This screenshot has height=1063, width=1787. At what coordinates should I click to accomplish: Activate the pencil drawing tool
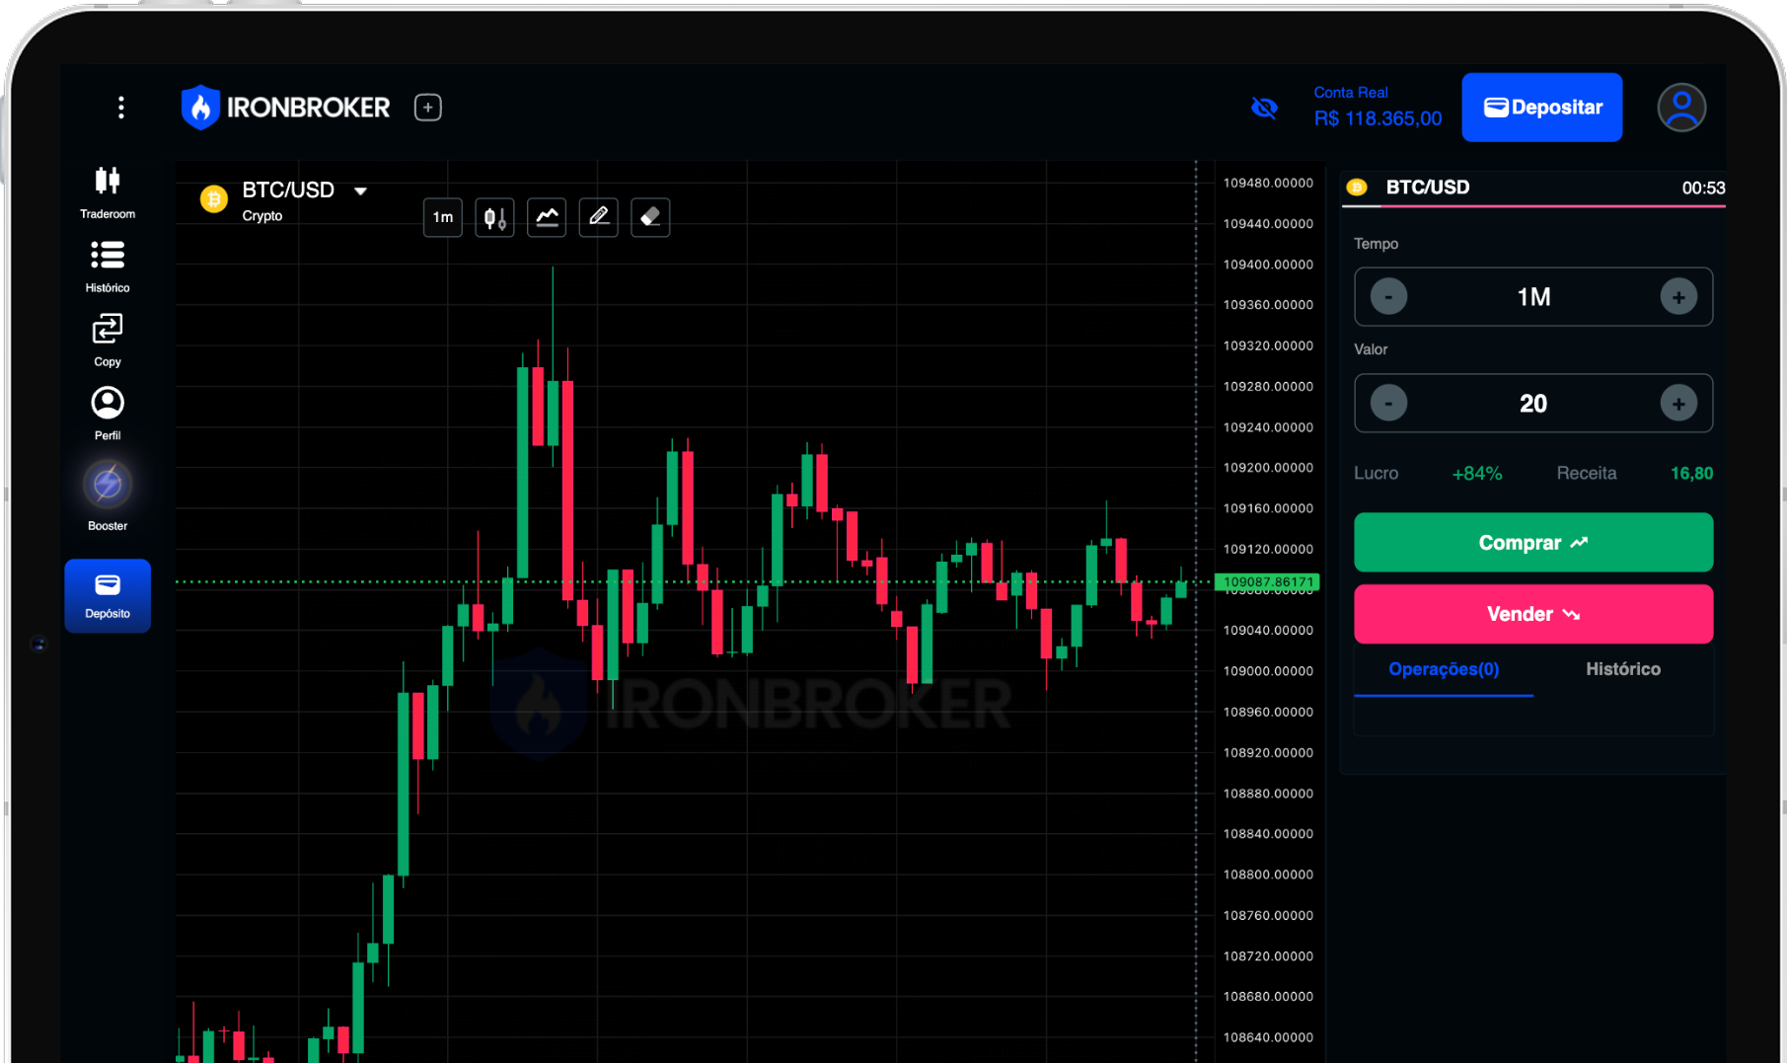598,217
